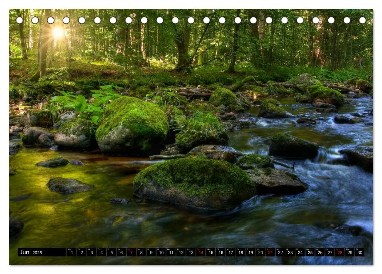Select day 24 (Mi) cell
Viewport: 382px width, 274px height.
pos(300,252)
